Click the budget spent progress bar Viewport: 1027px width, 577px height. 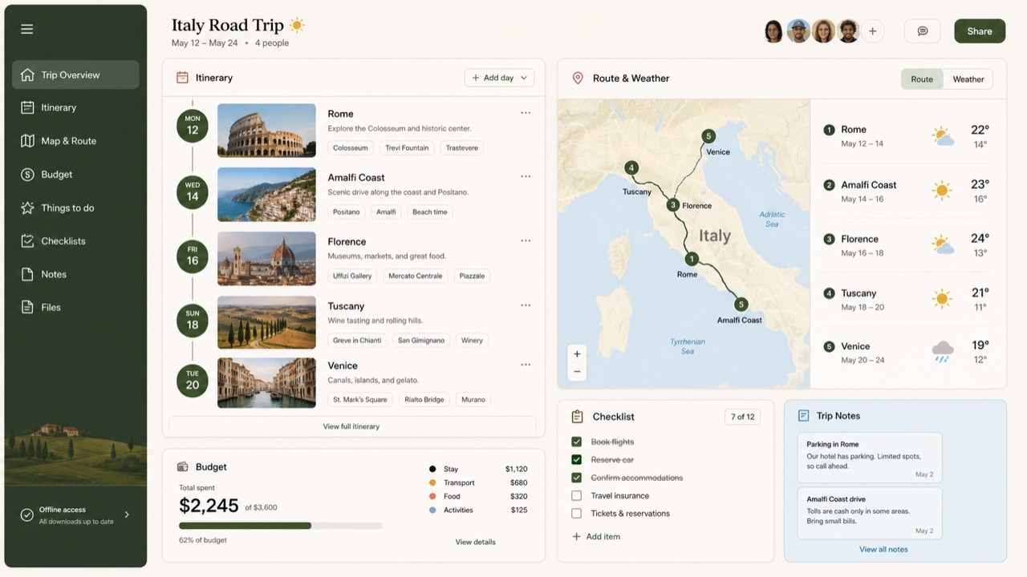pos(281,526)
